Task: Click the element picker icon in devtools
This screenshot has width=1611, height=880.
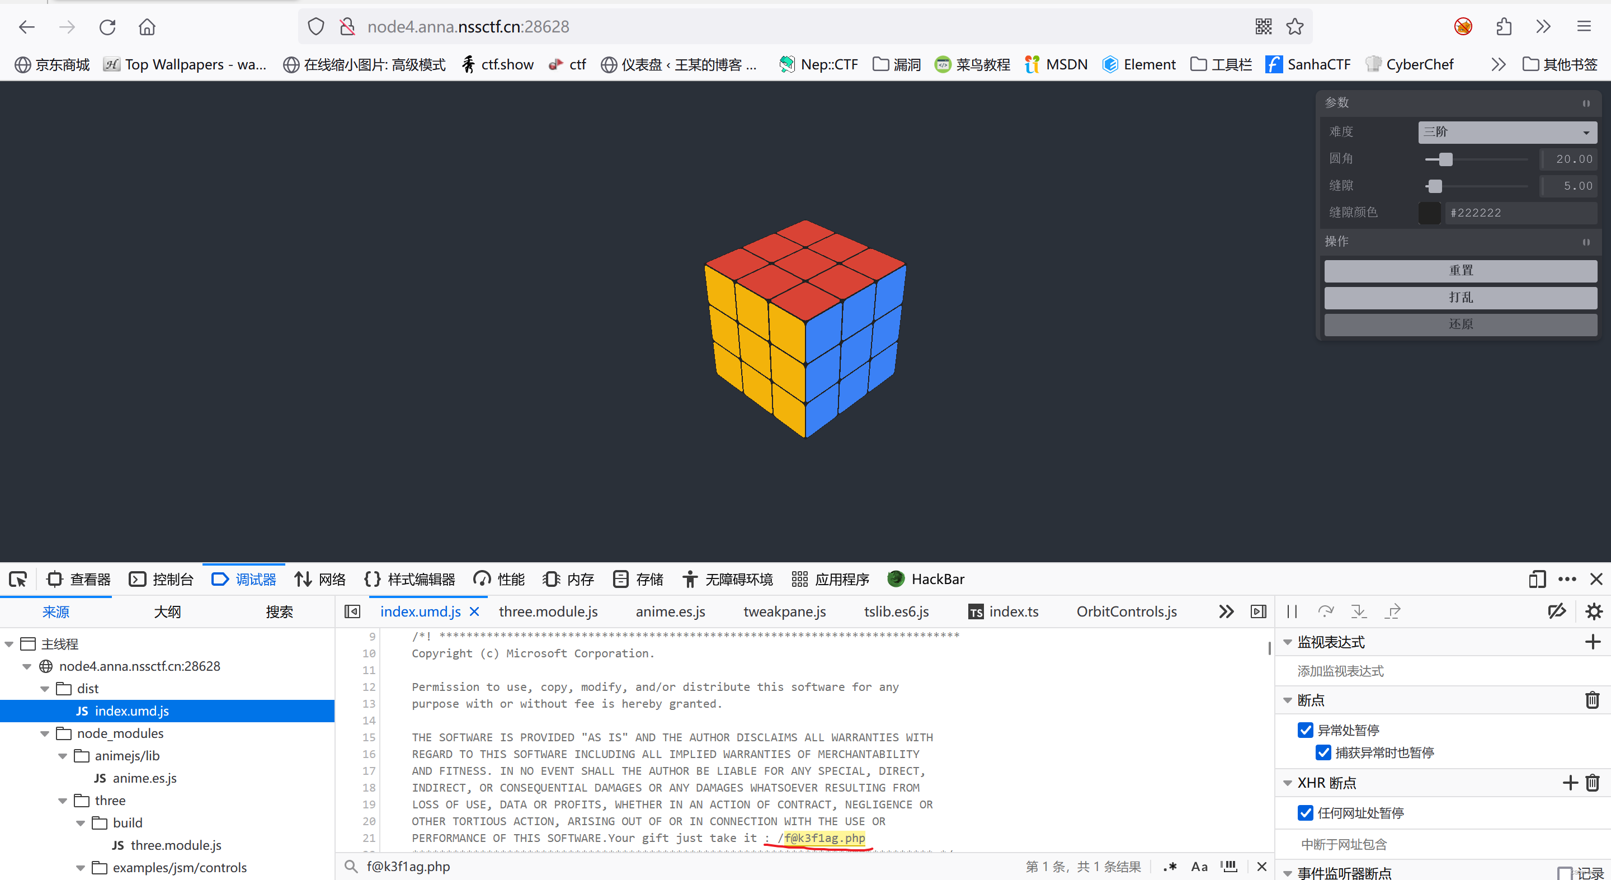Action: click(x=17, y=579)
